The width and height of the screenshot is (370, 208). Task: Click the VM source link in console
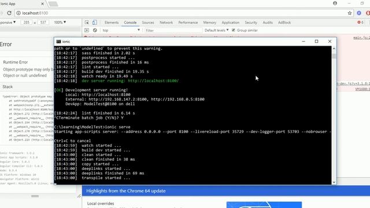click(x=362, y=89)
